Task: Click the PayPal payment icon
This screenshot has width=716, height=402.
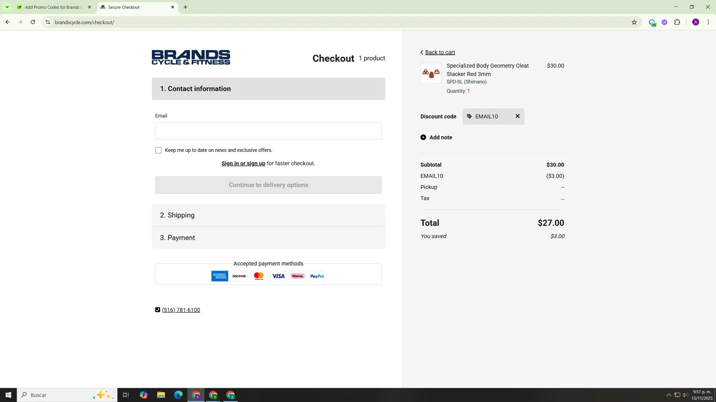Action: (317, 276)
